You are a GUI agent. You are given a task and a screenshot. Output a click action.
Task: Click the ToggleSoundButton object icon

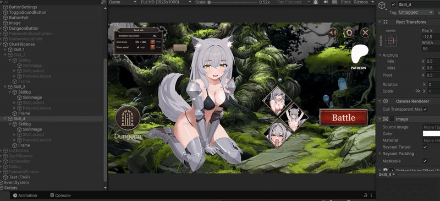click(x=5, y=12)
